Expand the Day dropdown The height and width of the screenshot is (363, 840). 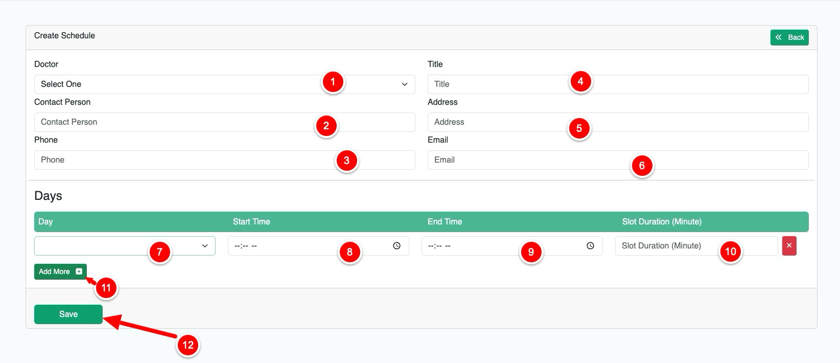tap(125, 246)
